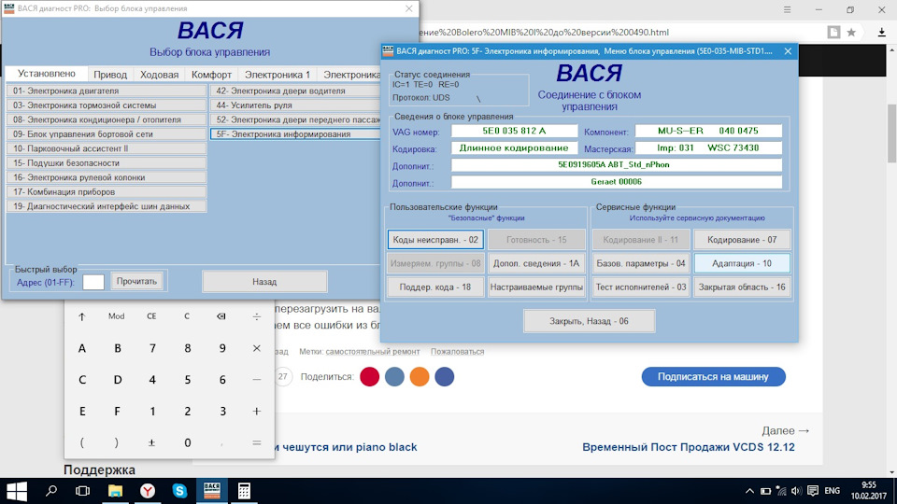Click Назад button in module selection
Screen dimensions: 897x504
[x=264, y=282]
